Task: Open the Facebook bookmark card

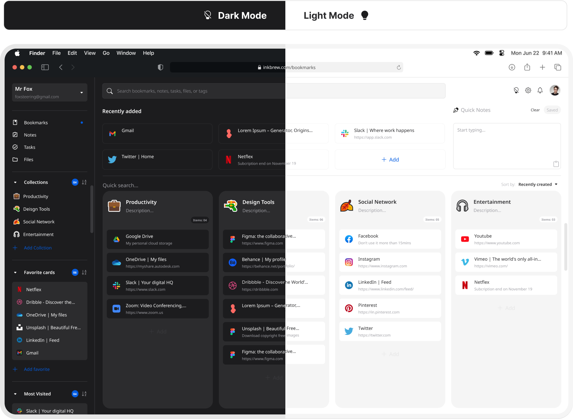Action: 390,239
